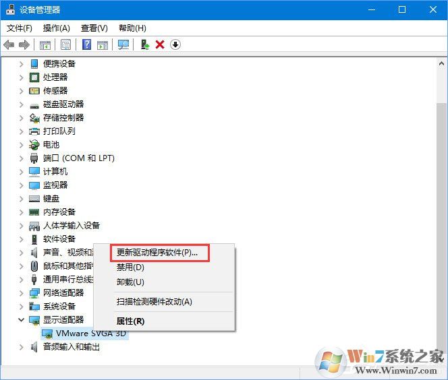Click the 传感器 category icon
The width and height of the screenshot is (448, 380).
pos(34,91)
